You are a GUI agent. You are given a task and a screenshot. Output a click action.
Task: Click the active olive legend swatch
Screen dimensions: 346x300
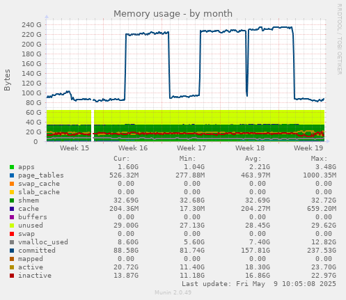[12, 267]
